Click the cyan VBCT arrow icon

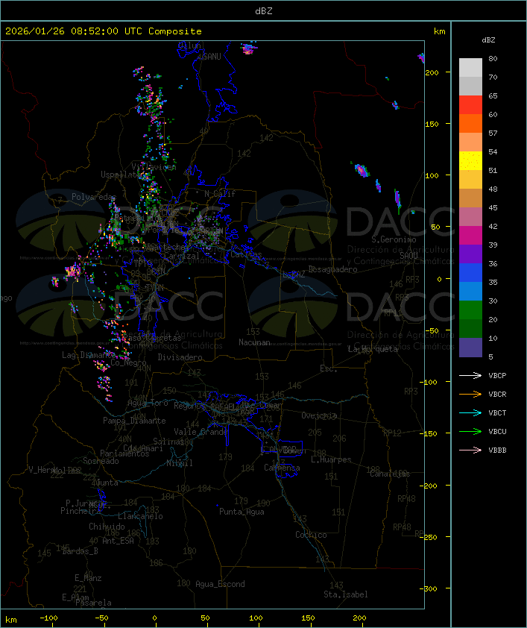pos(470,413)
